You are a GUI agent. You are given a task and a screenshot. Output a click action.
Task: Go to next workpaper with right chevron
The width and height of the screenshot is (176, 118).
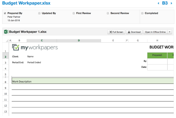(x=171, y=3)
